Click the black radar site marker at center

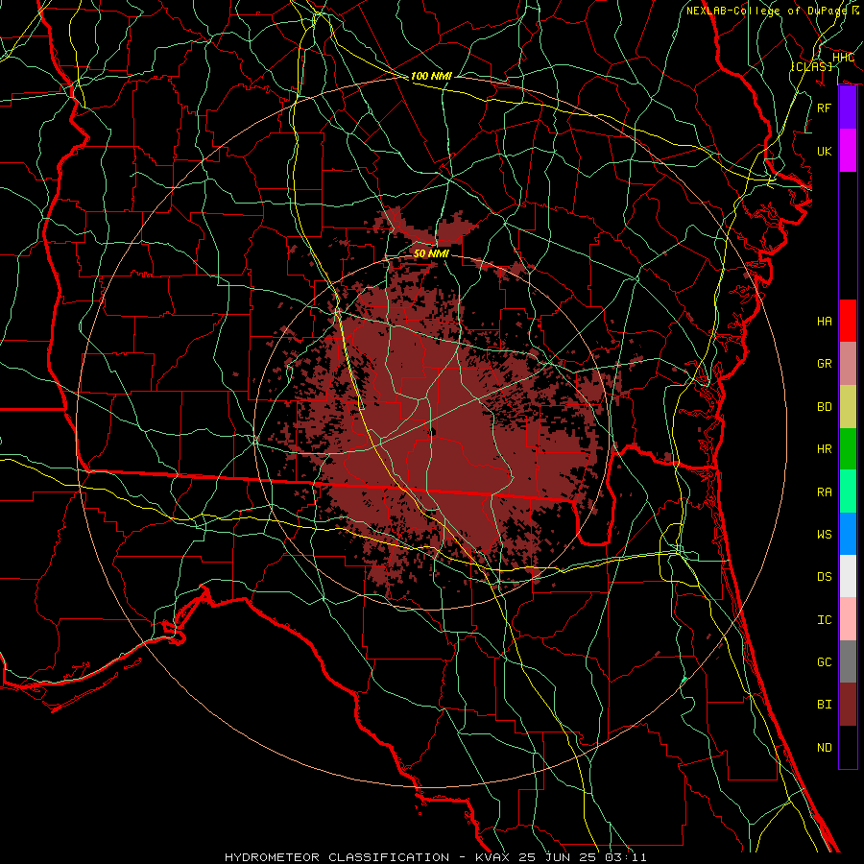coord(432,431)
